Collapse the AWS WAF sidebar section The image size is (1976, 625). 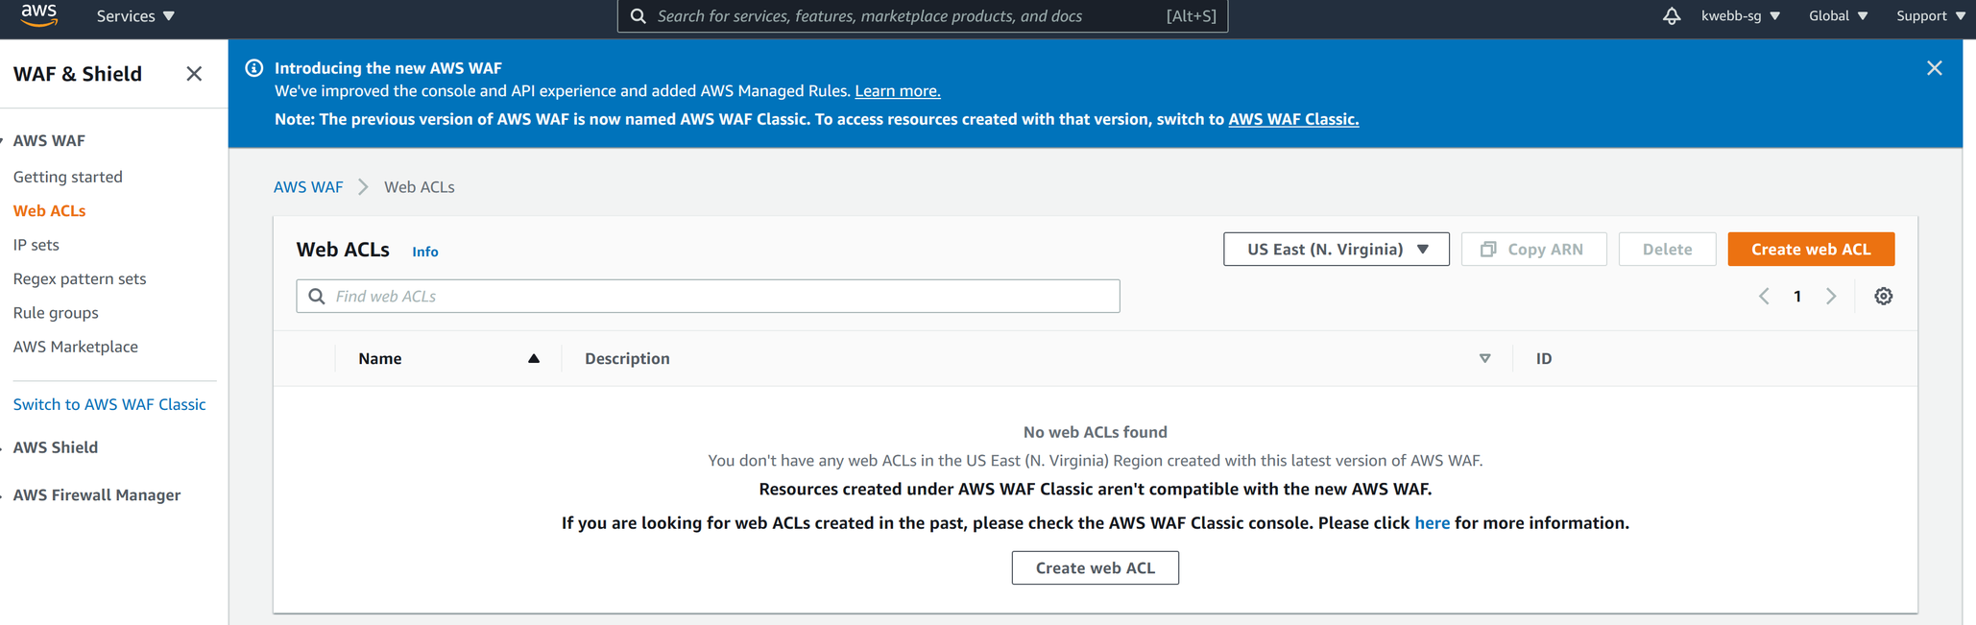click(x=48, y=140)
